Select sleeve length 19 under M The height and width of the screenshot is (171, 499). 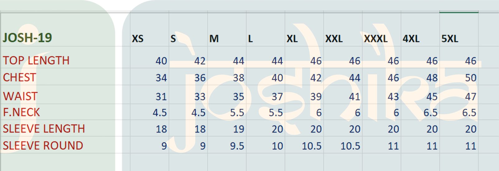coord(239,129)
